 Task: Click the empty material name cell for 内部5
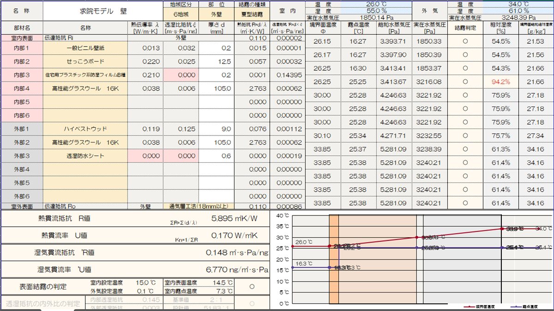click(85, 102)
